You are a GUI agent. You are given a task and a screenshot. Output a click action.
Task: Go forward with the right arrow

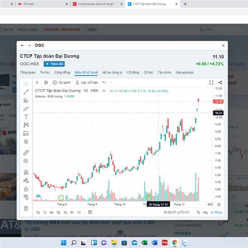pos(29,45)
